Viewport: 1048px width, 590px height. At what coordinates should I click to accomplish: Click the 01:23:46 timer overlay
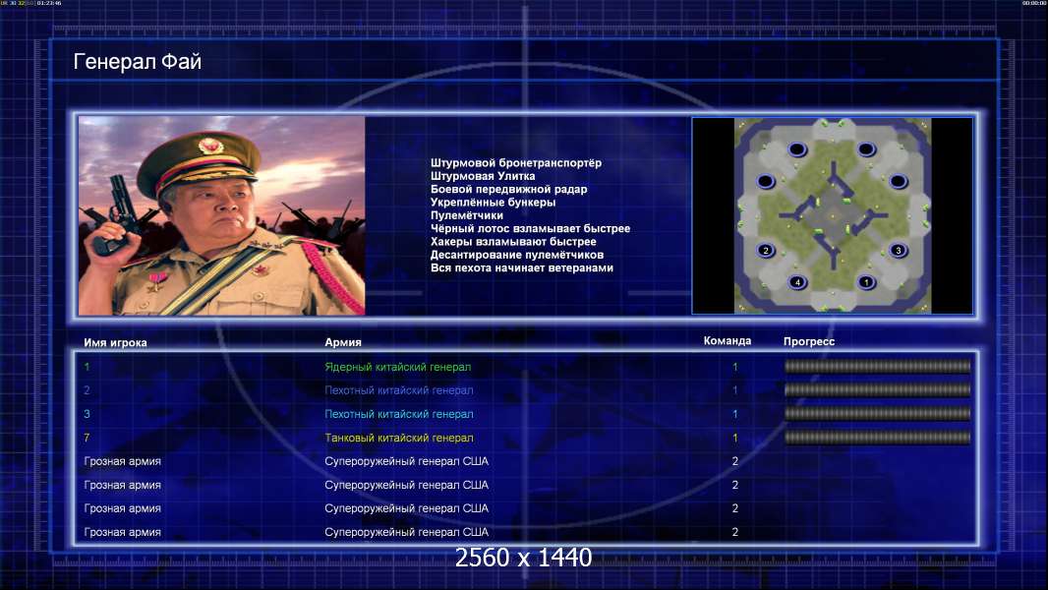[49, 3]
